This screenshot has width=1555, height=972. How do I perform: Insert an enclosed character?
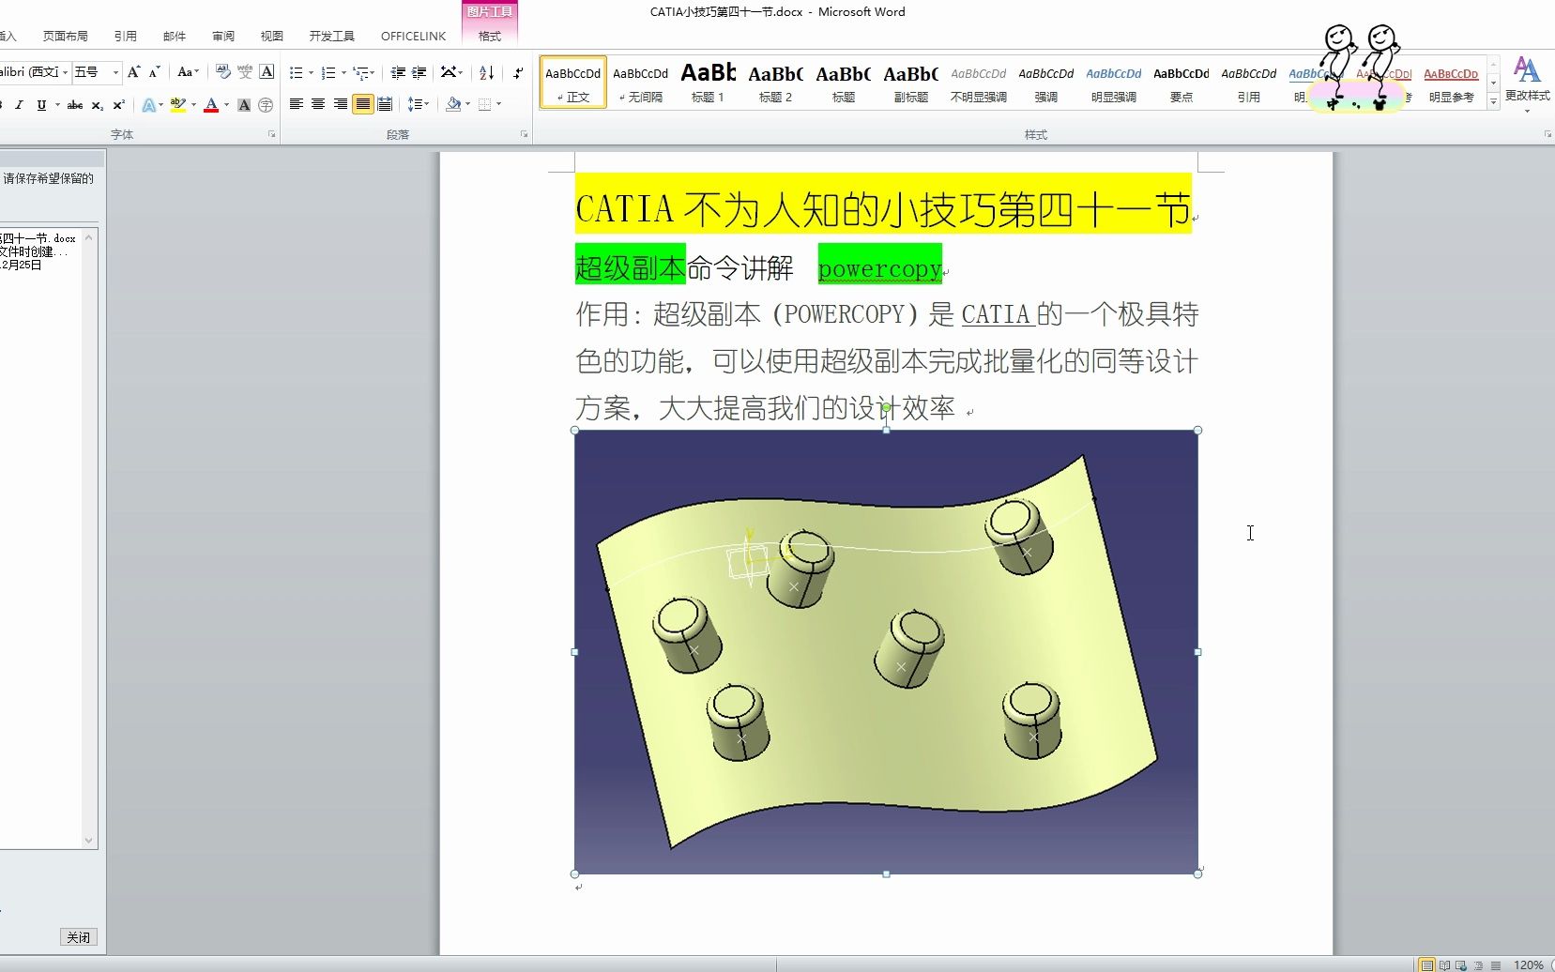266,105
